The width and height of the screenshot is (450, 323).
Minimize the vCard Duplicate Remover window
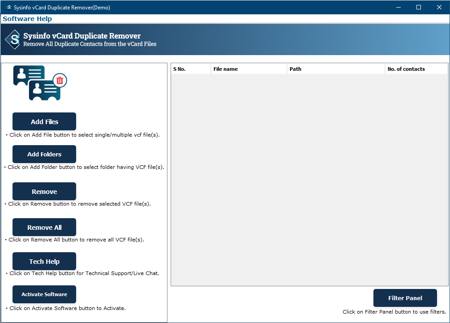399,7
